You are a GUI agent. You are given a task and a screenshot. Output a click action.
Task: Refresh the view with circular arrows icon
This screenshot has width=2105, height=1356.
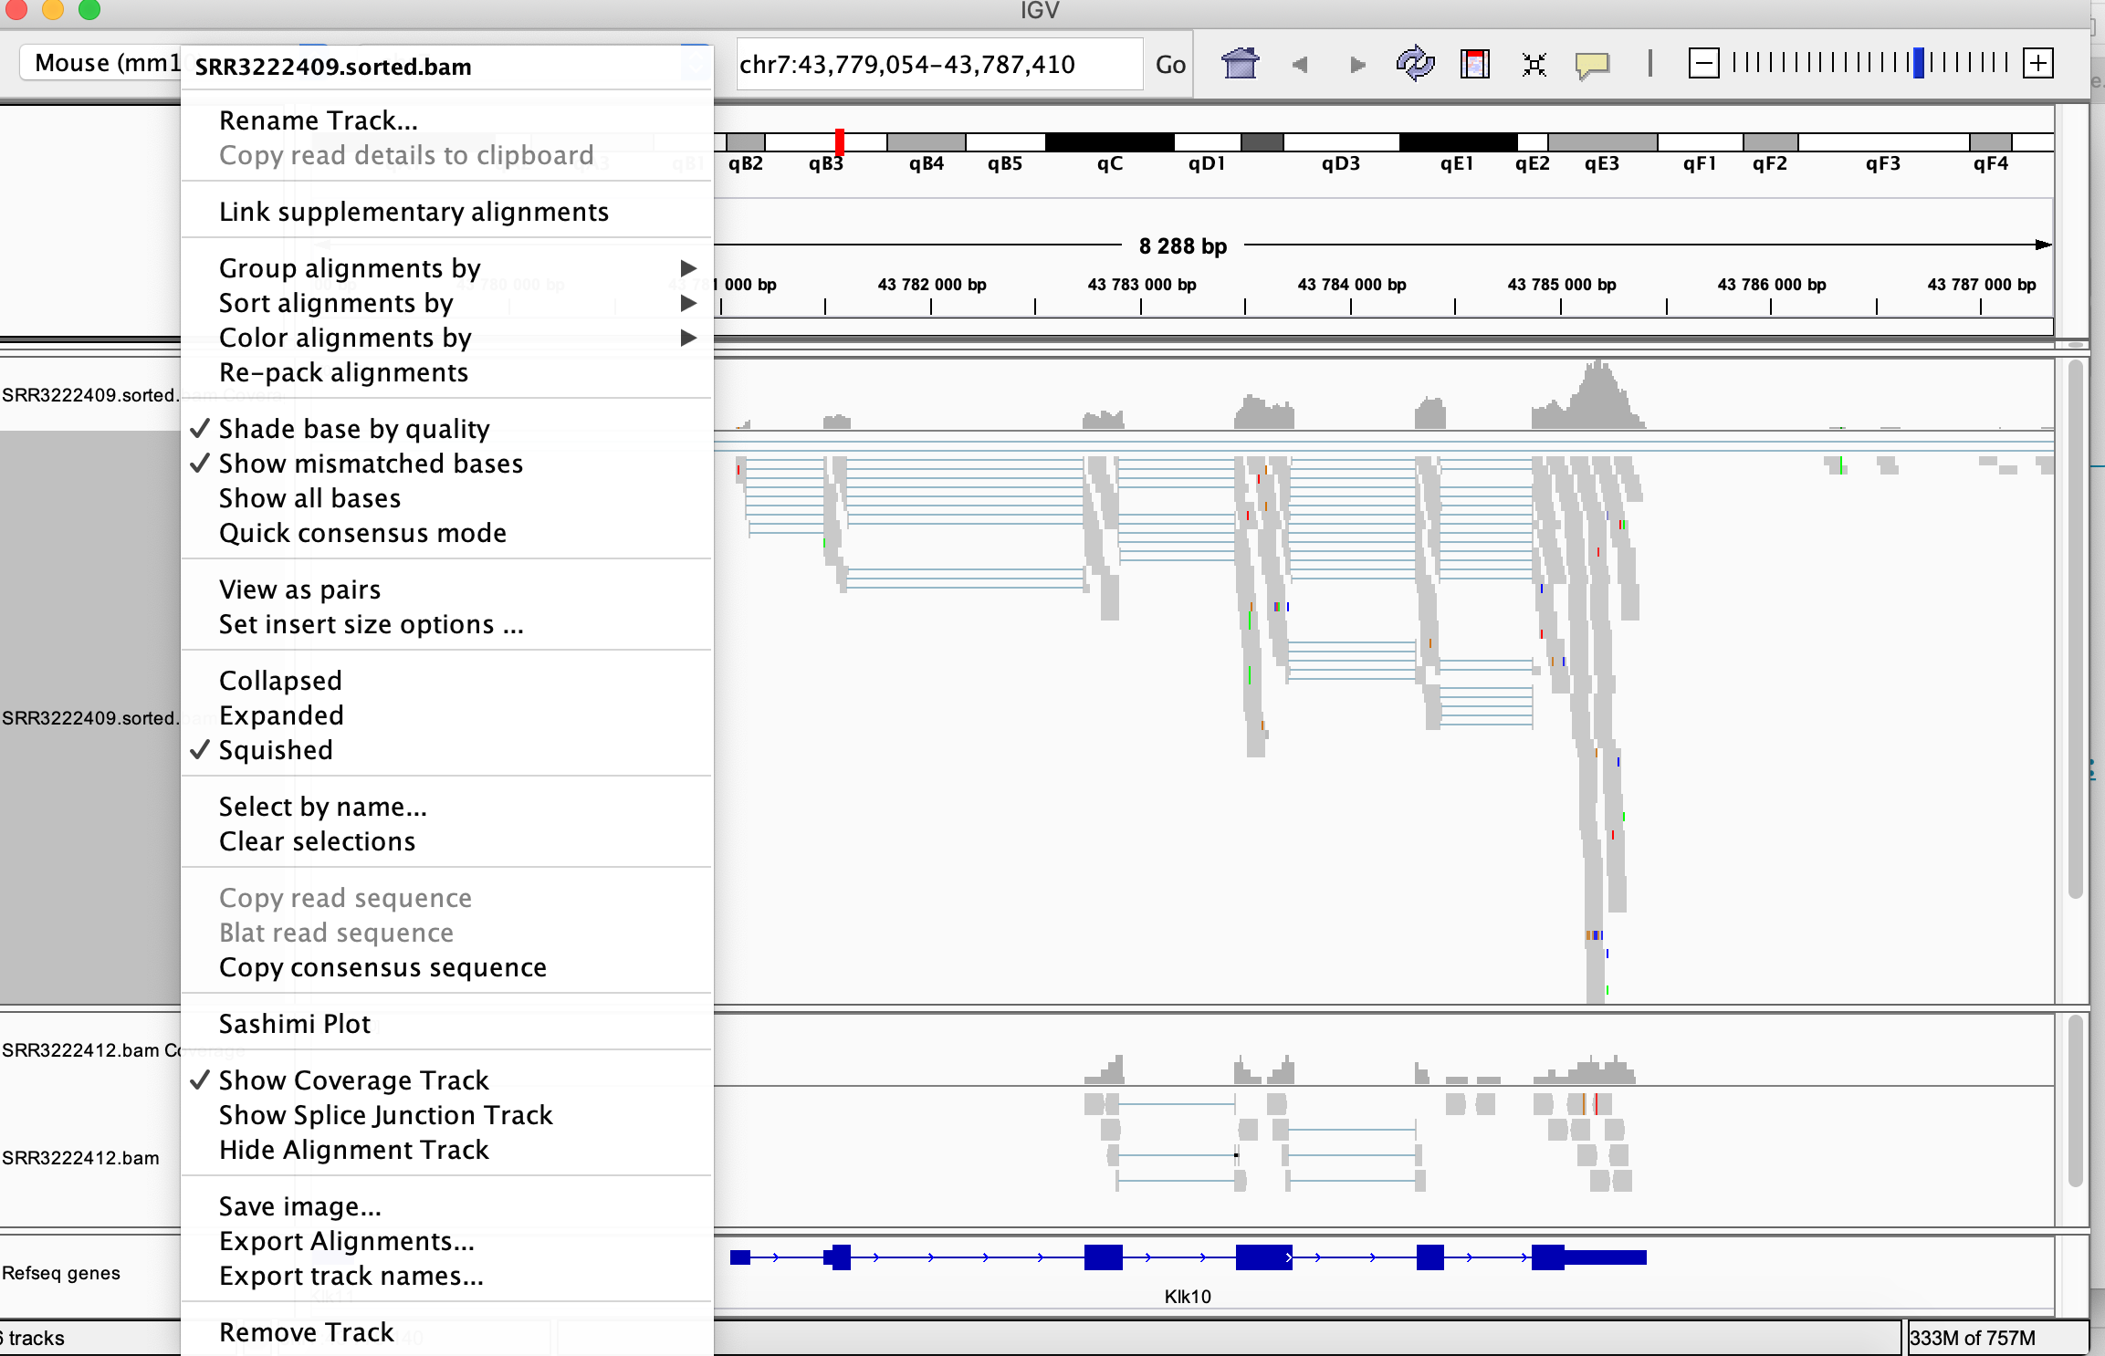click(1415, 64)
